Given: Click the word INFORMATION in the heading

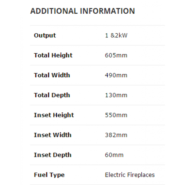Looking at the screenshot, I should (107, 11).
